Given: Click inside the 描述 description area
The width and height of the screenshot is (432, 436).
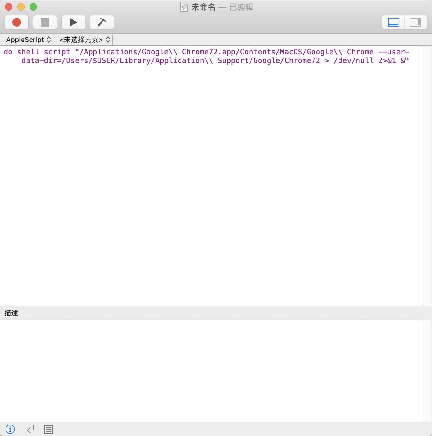Looking at the screenshot, I should pyautogui.click(x=211, y=371).
